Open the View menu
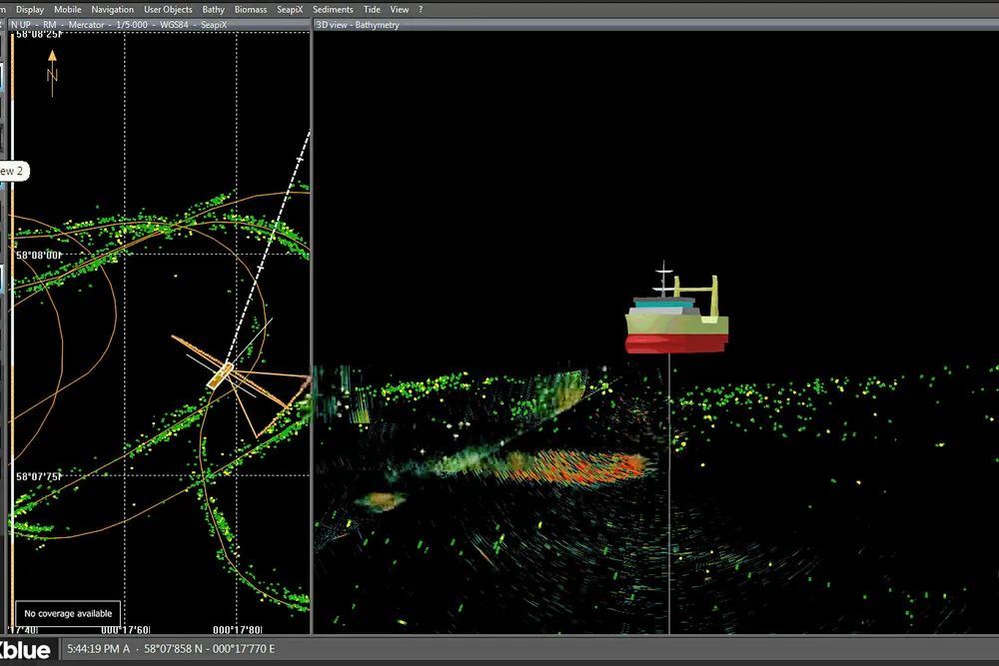The height and width of the screenshot is (666, 999). coord(399,9)
